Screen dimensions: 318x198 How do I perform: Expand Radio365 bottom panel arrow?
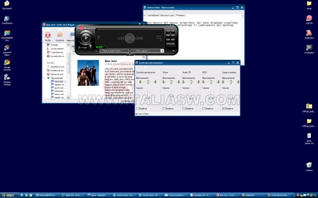(130, 55)
